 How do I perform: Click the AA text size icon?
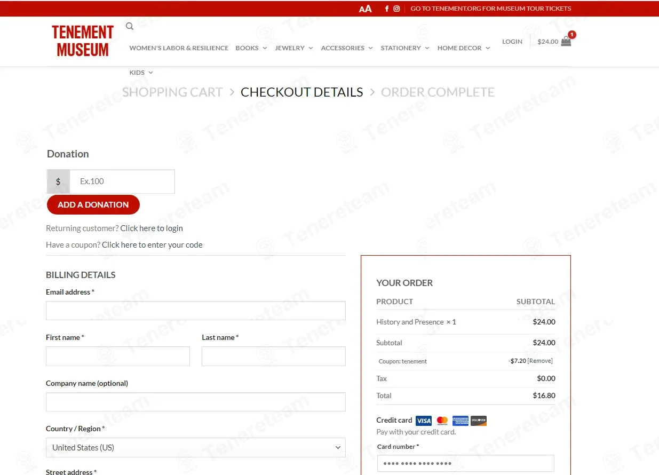[366, 9]
